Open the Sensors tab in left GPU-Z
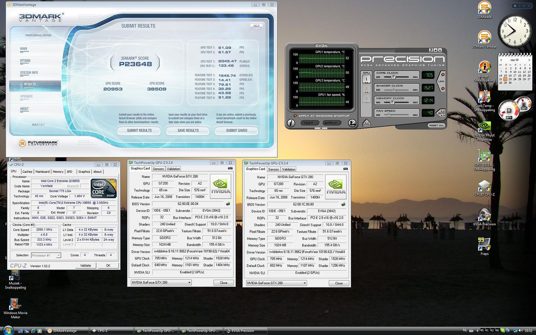536x335 pixels. tap(158, 169)
